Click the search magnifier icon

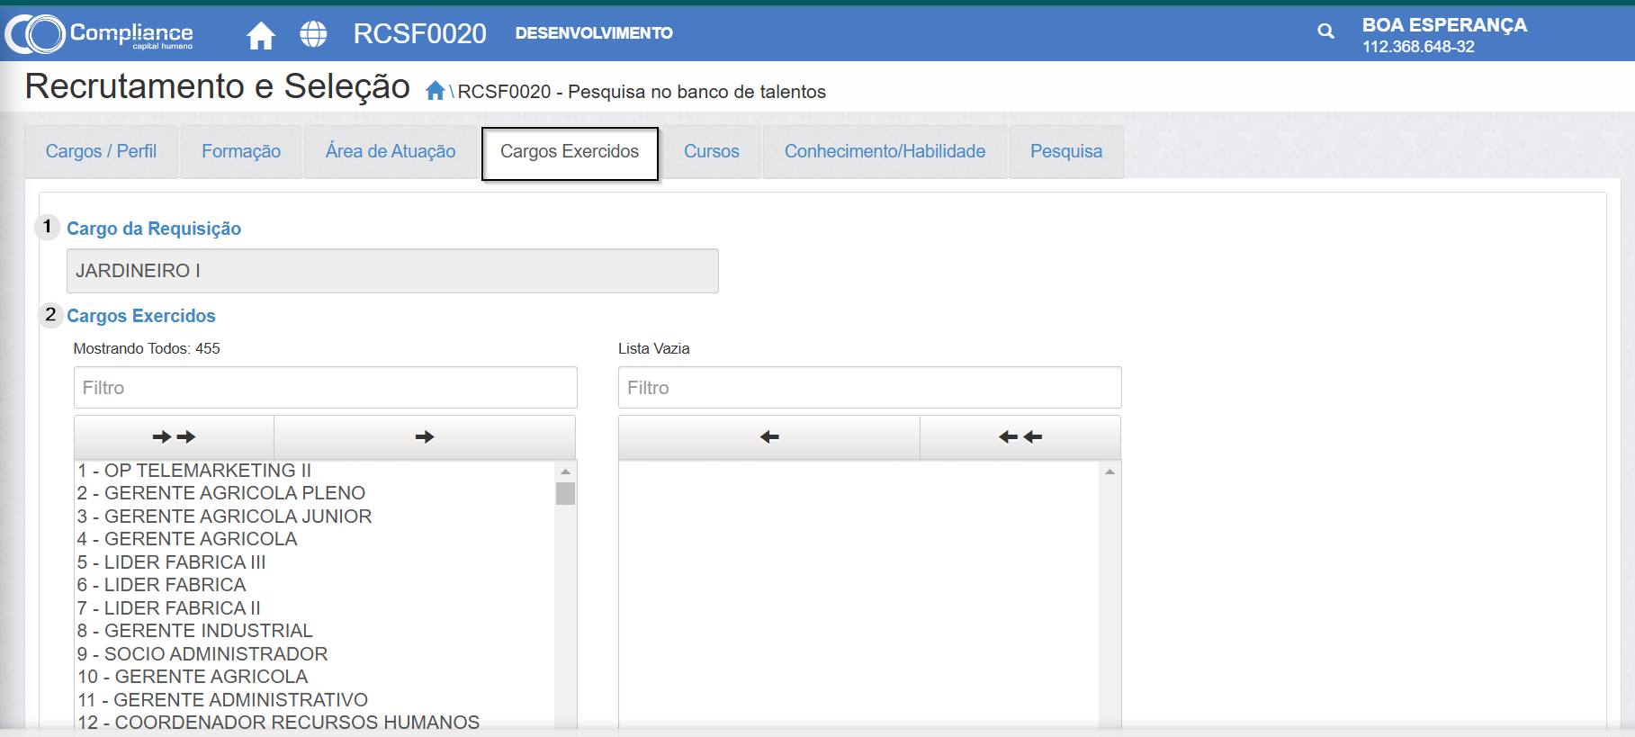tap(1325, 31)
